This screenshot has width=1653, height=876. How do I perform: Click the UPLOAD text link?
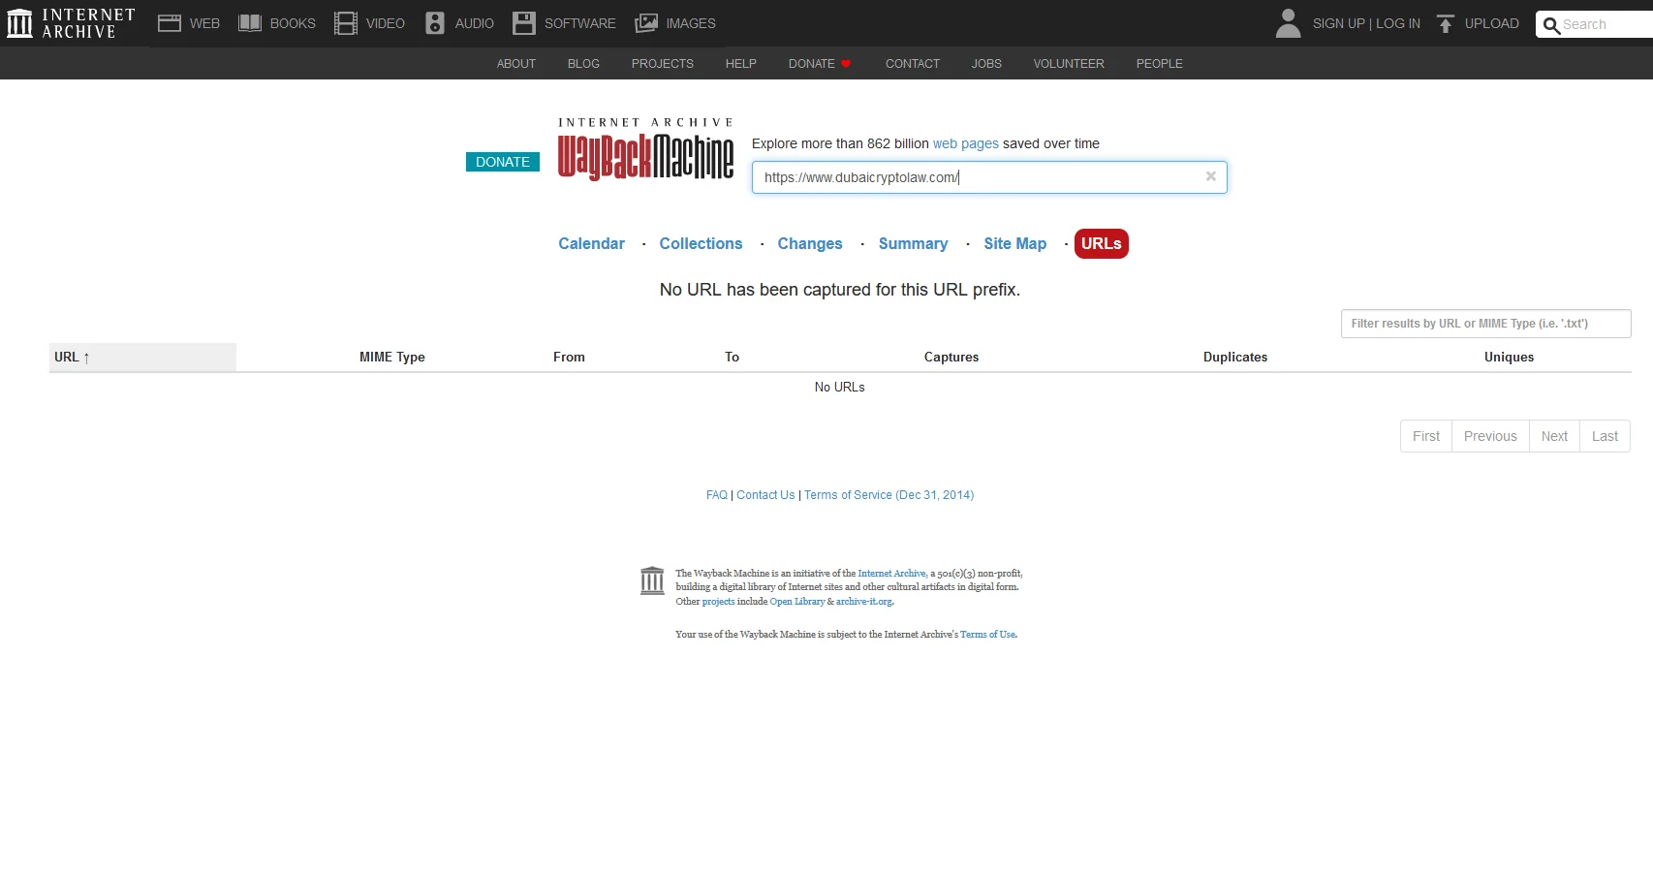(x=1492, y=23)
